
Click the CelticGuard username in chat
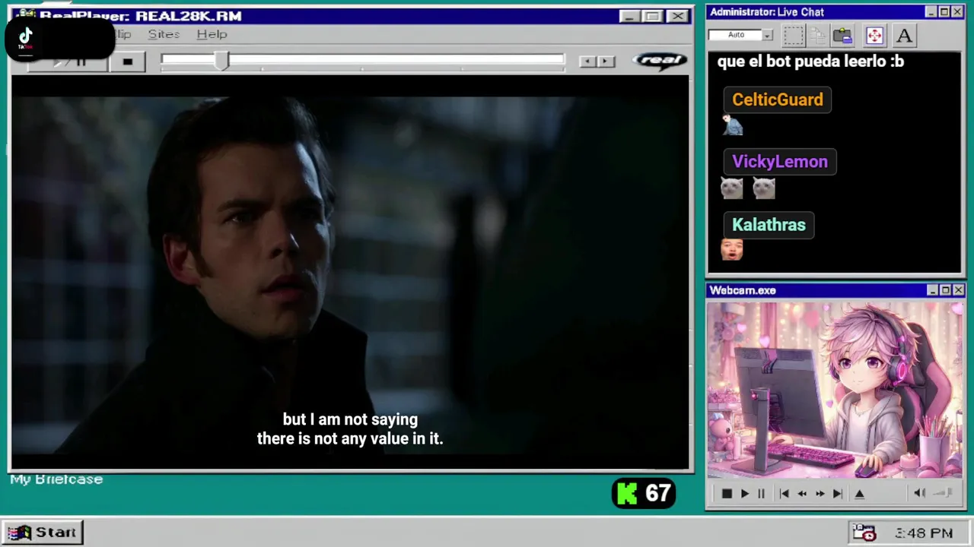(778, 100)
